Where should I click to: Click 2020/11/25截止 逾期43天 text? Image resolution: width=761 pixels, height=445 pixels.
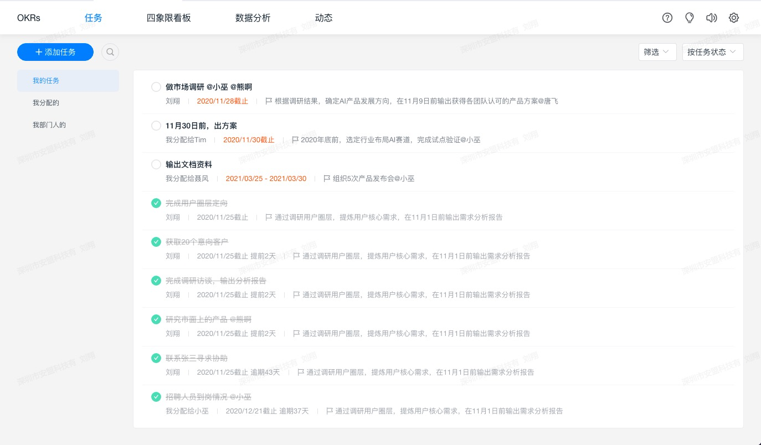(x=239, y=372)
